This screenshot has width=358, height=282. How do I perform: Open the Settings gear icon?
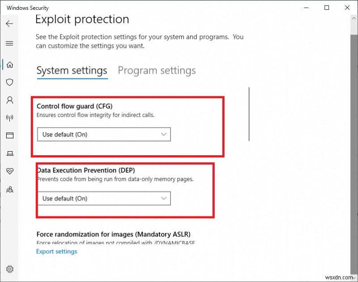[9, 269]
